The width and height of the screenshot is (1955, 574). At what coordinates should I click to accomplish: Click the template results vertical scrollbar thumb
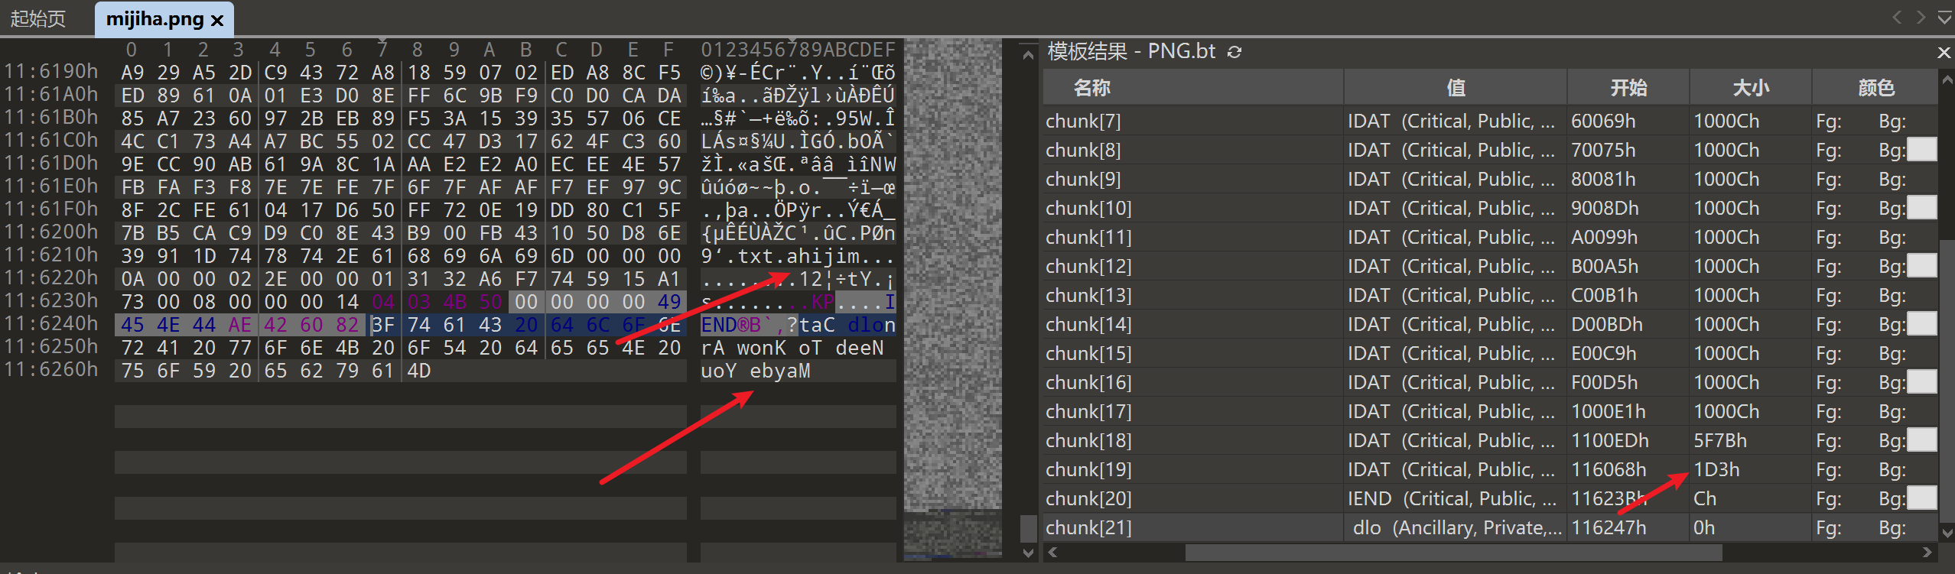tap(1947, 380)
